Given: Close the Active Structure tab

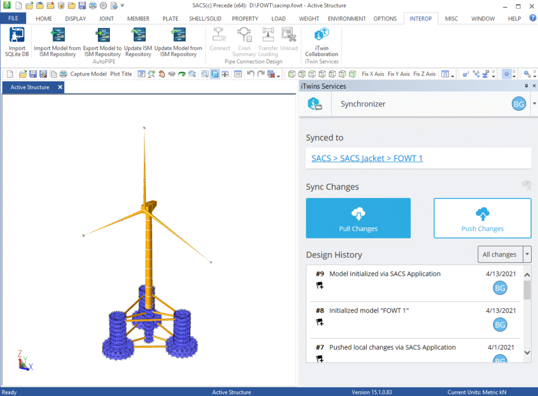Looking at the screenshot, I should click(60, 87).
